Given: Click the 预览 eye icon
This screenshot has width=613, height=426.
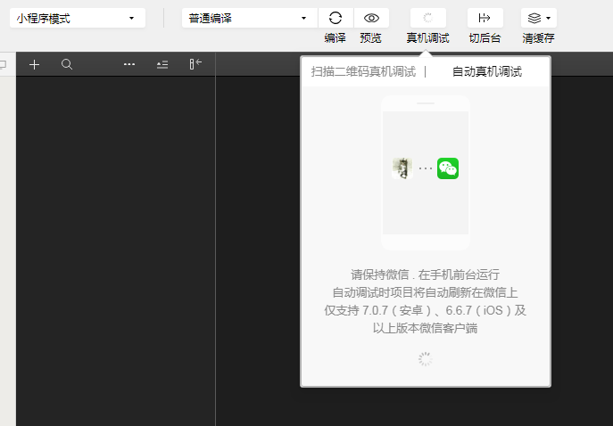Looking at the screenshot, I should click(x=371, y=18).
